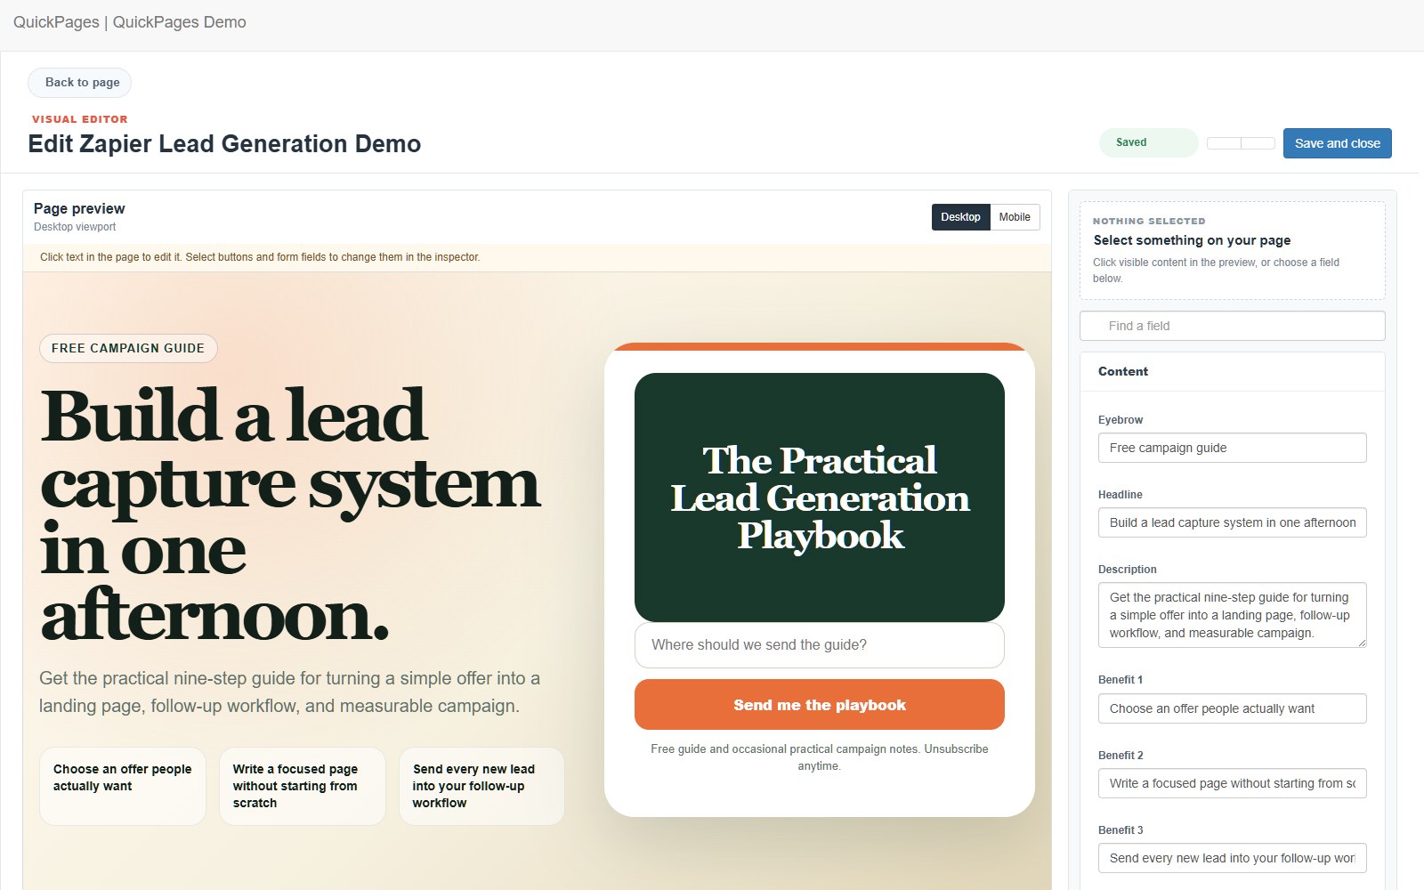Select the 'Build a lead capture system' headline
Viewport: 1424px width, 890px height.
(290, 514)
